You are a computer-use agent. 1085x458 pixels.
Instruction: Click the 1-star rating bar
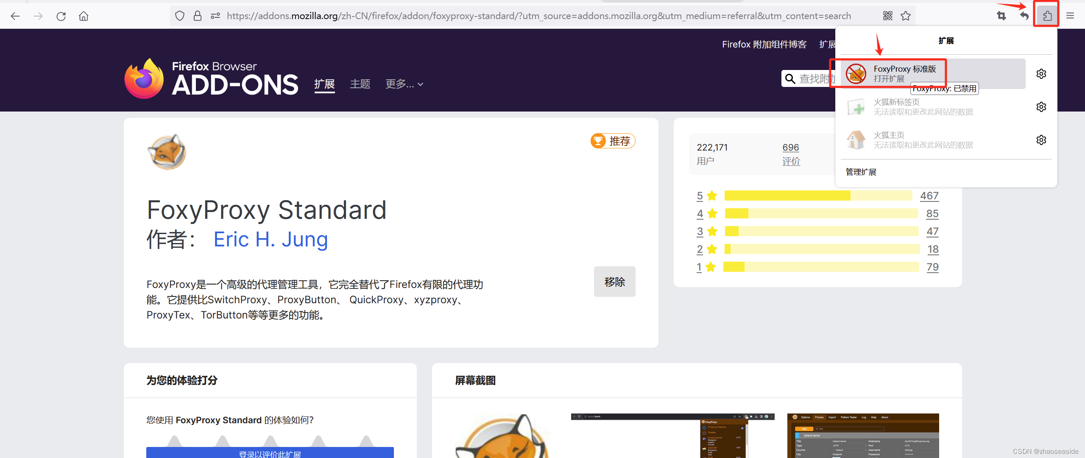[x=821, y=267]
